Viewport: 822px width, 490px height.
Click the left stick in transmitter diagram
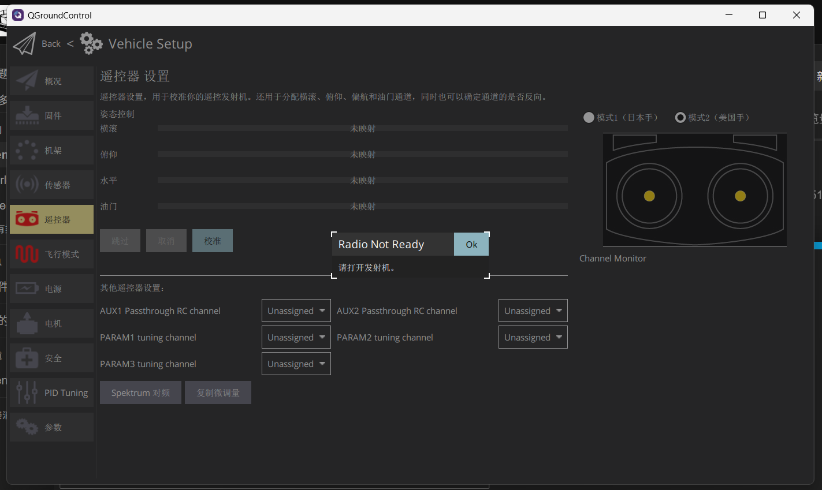(x=649, y=196)
